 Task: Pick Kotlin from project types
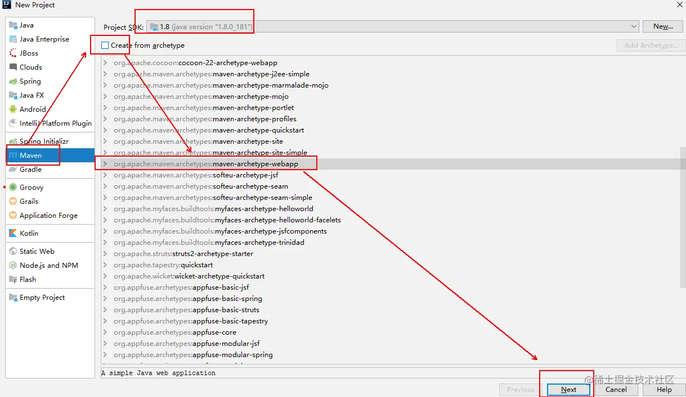tap(29, 234)
